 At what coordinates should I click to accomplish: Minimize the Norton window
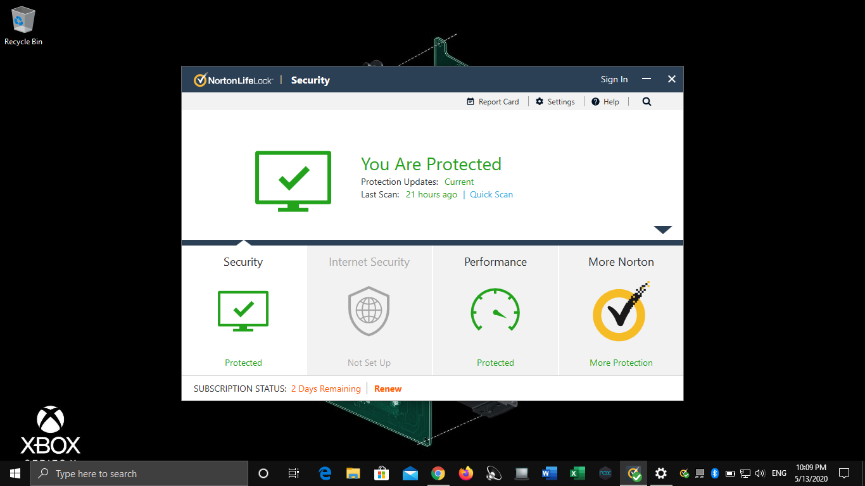[647, 79]
